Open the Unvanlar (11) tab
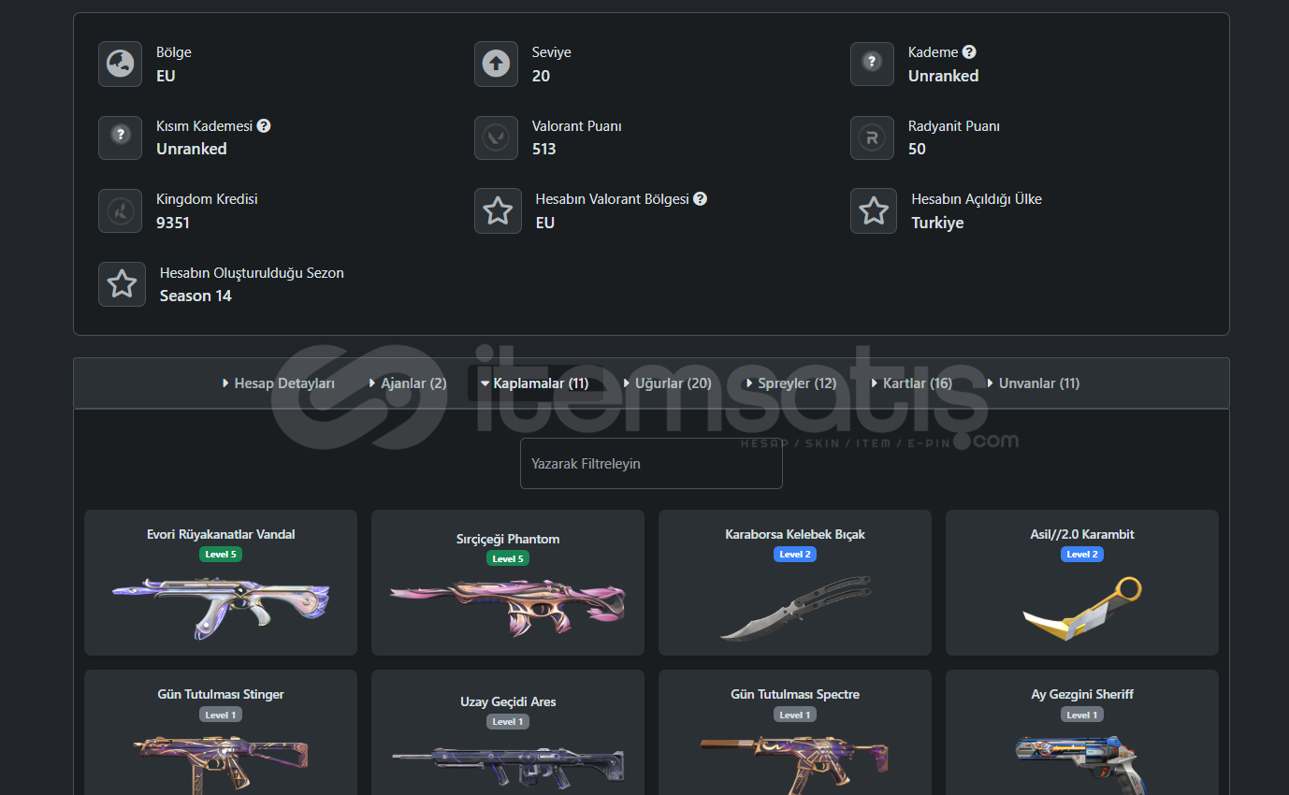 tap(1033, 383)
